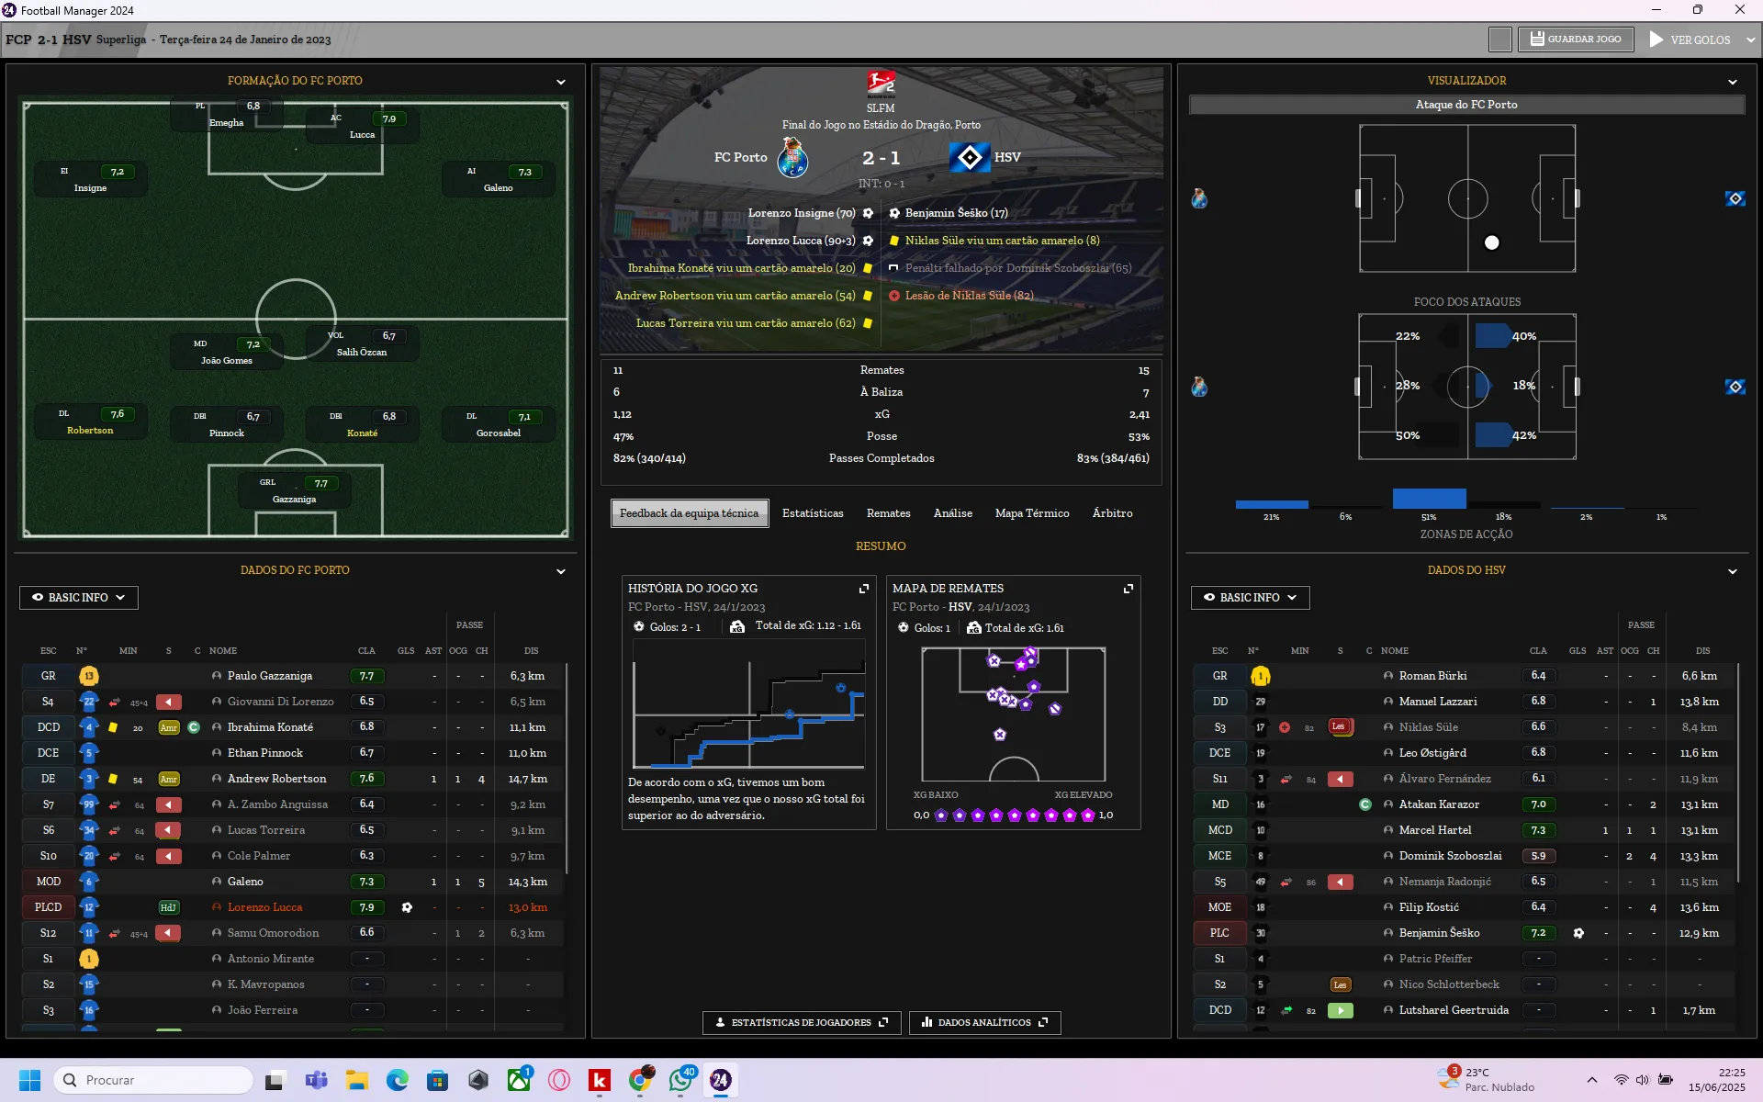Sort HSV table by DIS column
This screenshot has width=1763, height=1102.
click(1702, 652)
